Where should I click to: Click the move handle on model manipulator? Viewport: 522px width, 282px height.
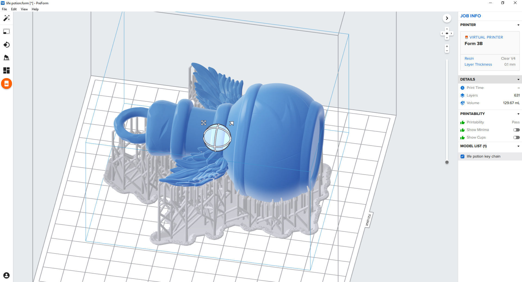204,123
